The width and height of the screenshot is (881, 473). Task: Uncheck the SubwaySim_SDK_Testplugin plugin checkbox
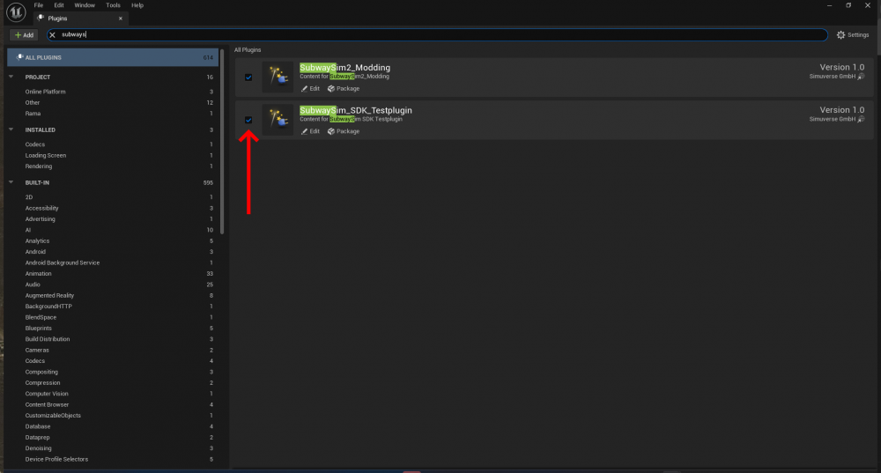(x=248, y=120)
